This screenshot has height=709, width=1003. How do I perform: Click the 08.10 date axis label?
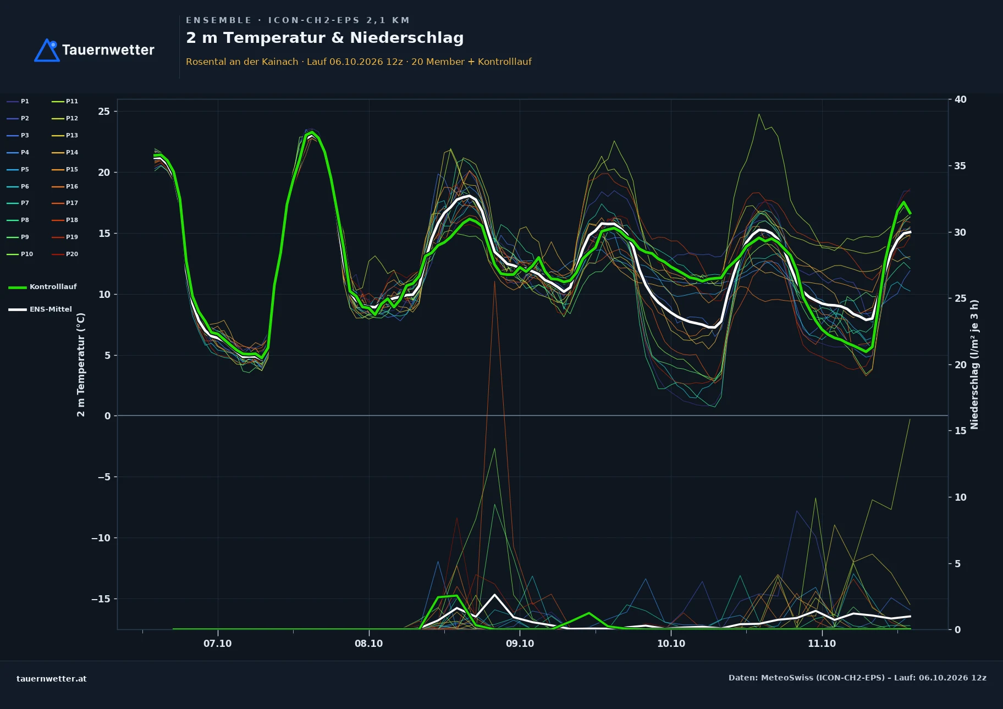click(369, 644)
